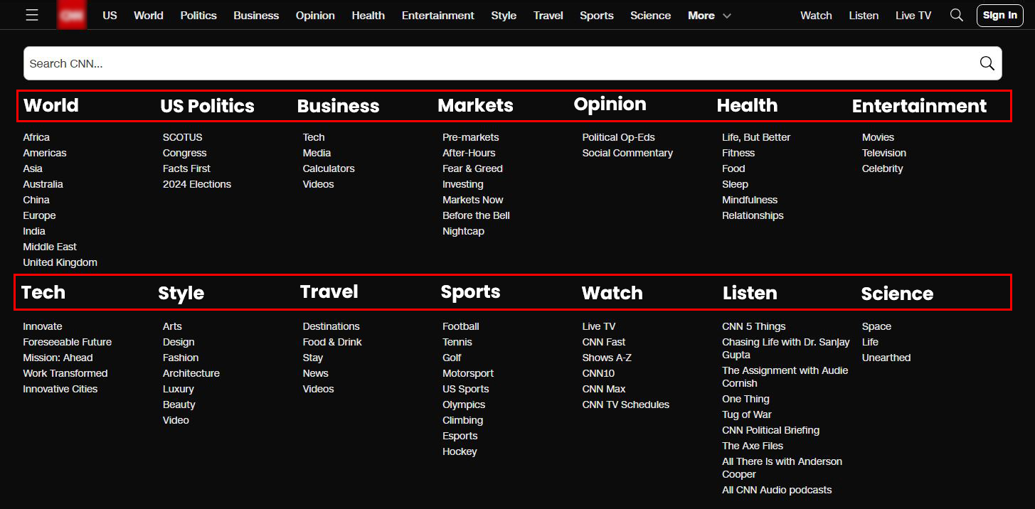Open China link under World
This screenshot has width=1035, height=509.
(x=36, y=200)
